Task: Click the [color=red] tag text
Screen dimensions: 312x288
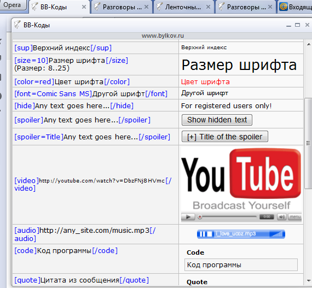Action: [x=34, y=82]
